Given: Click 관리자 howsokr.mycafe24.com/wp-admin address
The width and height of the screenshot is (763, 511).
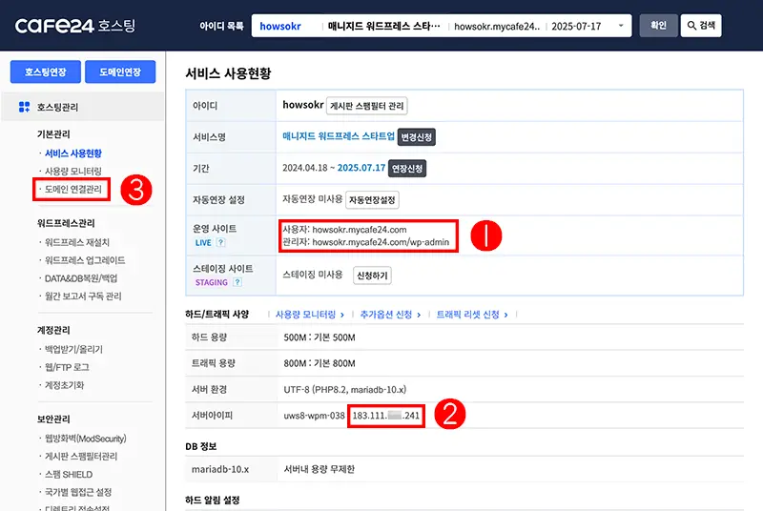Looking at the screenshot, I should [366, 242].
